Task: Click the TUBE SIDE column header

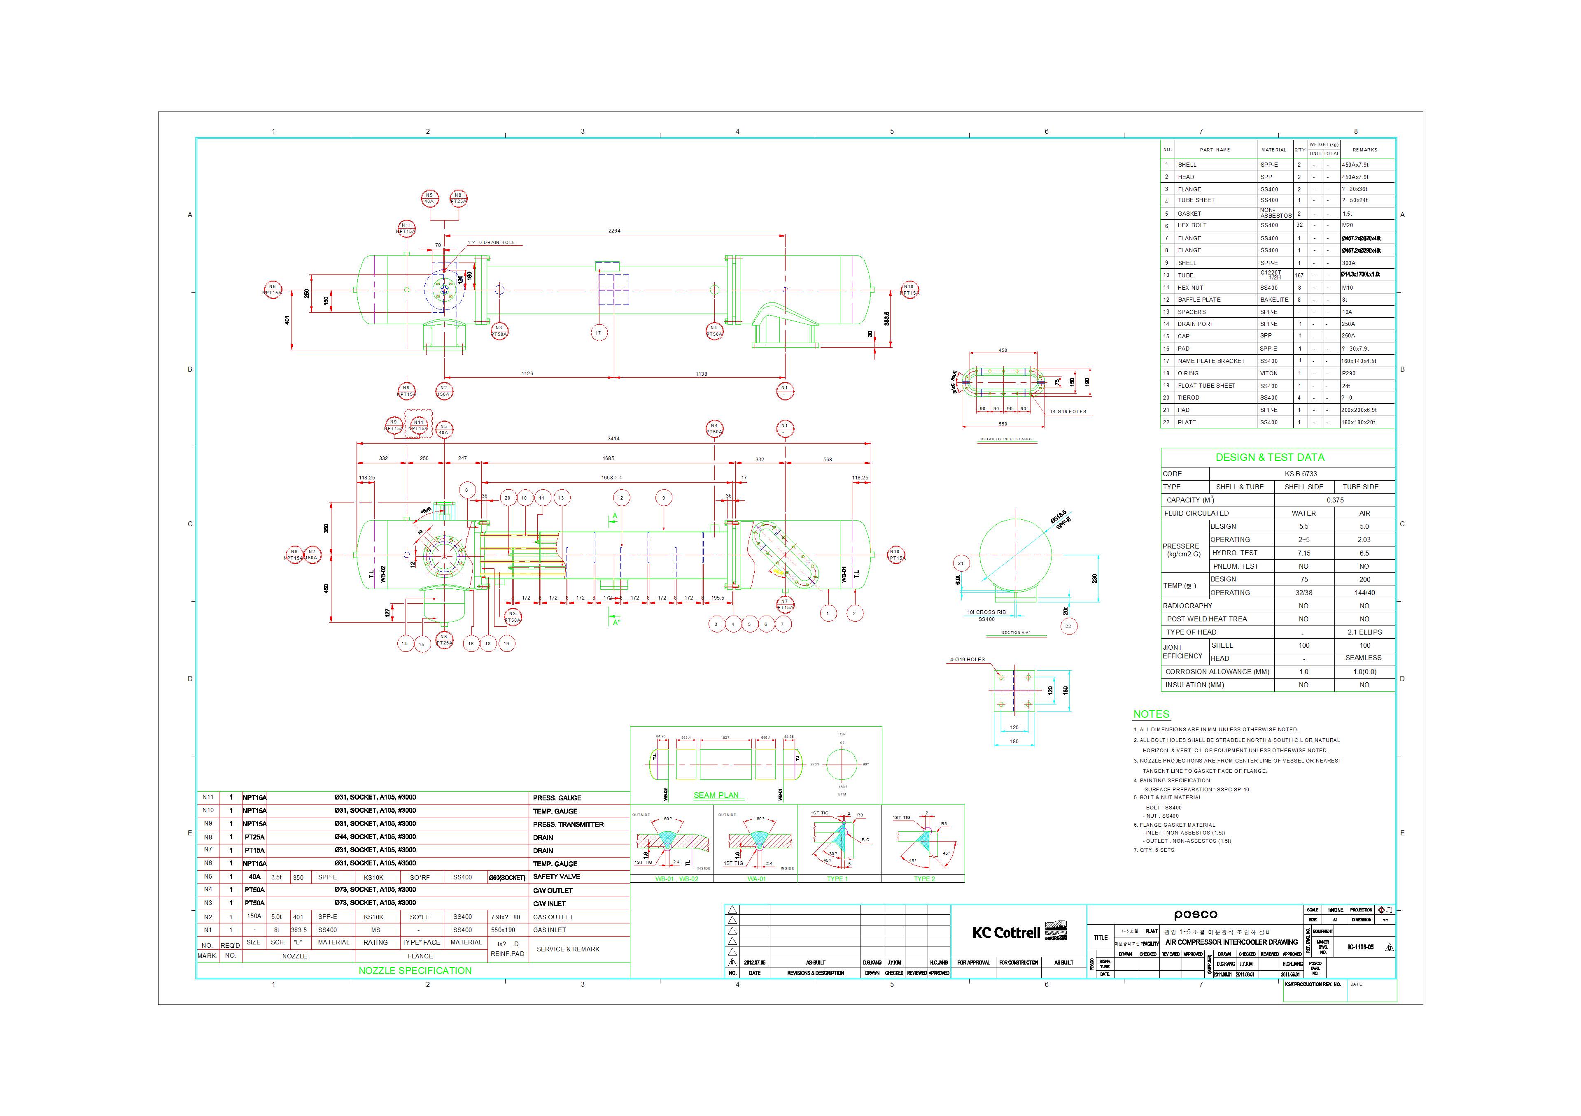Action: click(1360, 486)
